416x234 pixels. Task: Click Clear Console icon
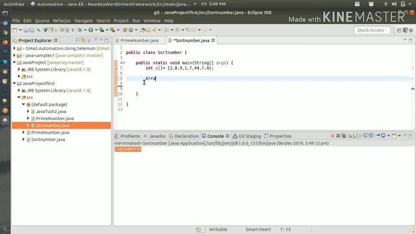(350, 136)
